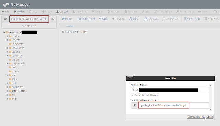Expand the public_ftp folder node
220x126 pixels.
click(8, 87)
